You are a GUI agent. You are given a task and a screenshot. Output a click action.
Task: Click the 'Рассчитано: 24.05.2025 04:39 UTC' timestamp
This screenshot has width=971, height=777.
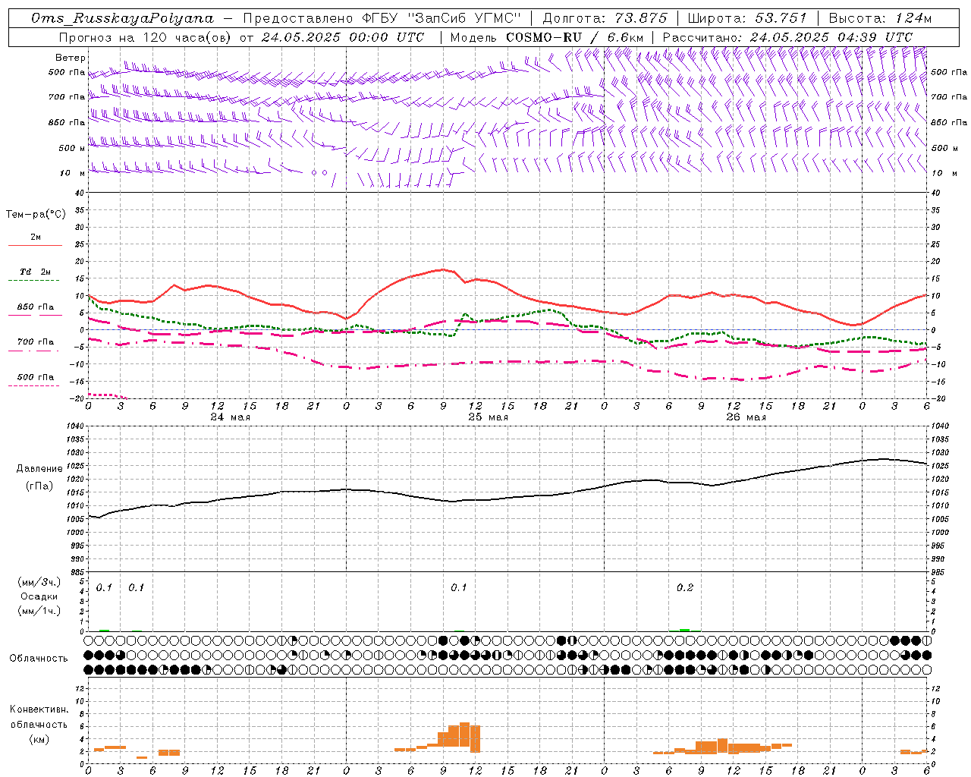[x=787, y=37]
